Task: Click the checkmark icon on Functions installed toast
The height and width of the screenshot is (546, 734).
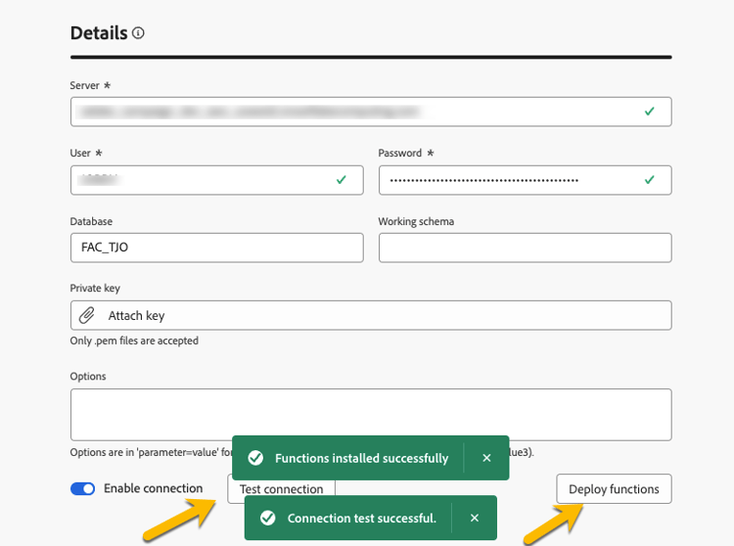Action: coord(255,458)
